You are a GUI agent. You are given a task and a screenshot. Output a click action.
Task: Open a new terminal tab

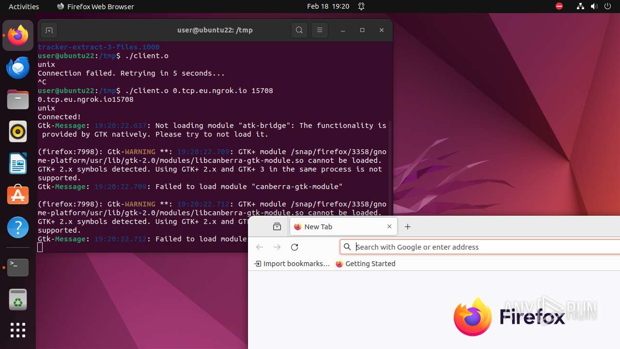49,30
